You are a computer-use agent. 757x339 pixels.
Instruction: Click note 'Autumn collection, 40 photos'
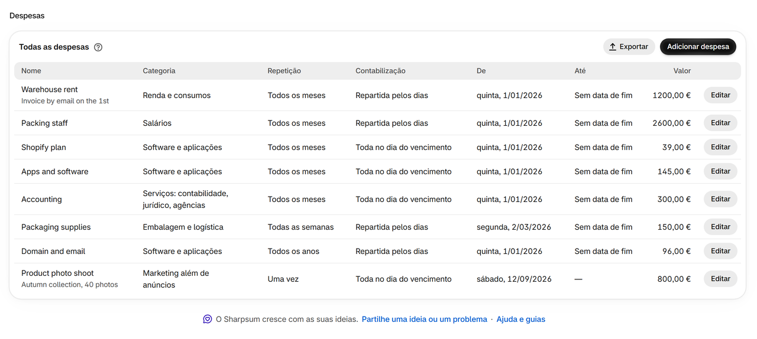tap(70, 285)
